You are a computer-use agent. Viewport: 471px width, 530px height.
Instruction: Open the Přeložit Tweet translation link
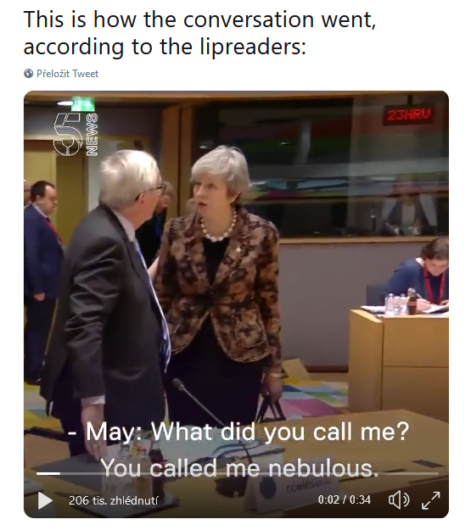tap(67, 73)
